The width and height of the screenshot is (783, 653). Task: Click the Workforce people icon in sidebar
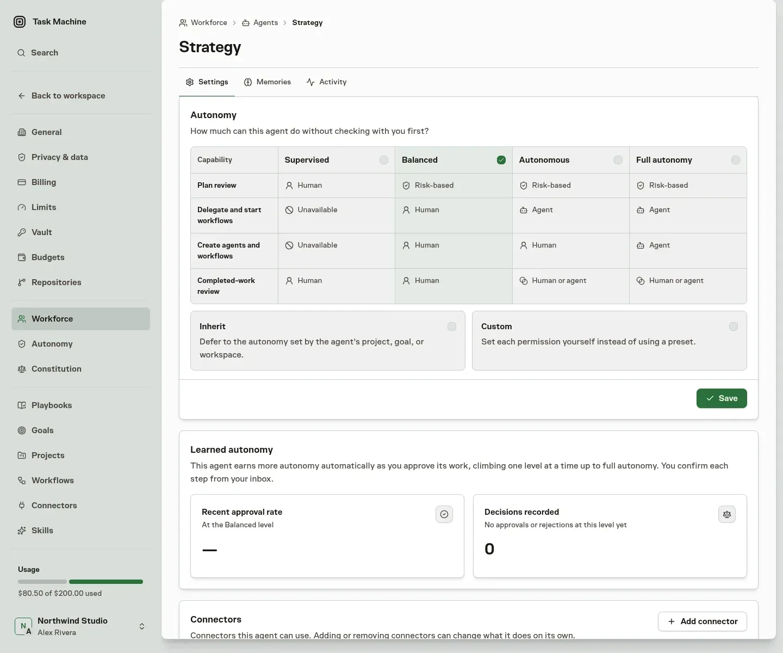click(x=22, y=319)
